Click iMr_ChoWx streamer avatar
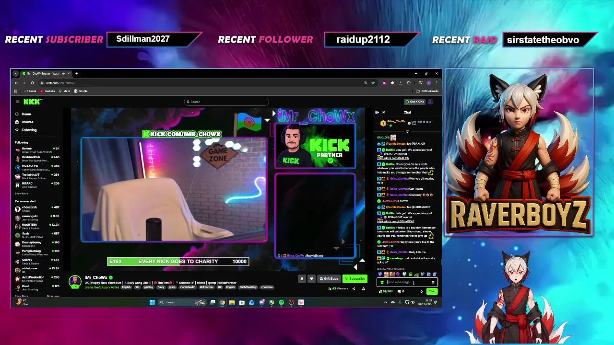This screenshot has height=345, width=614. [75, 282]
